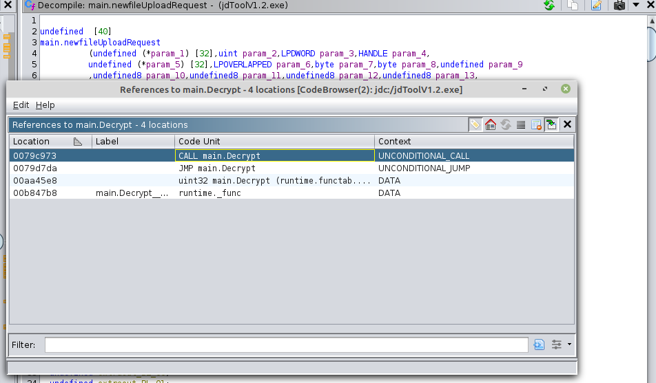Screen dimensions: 656x383
Task: Toggle the green arrow navigation icon
Action: coord(551,124)
